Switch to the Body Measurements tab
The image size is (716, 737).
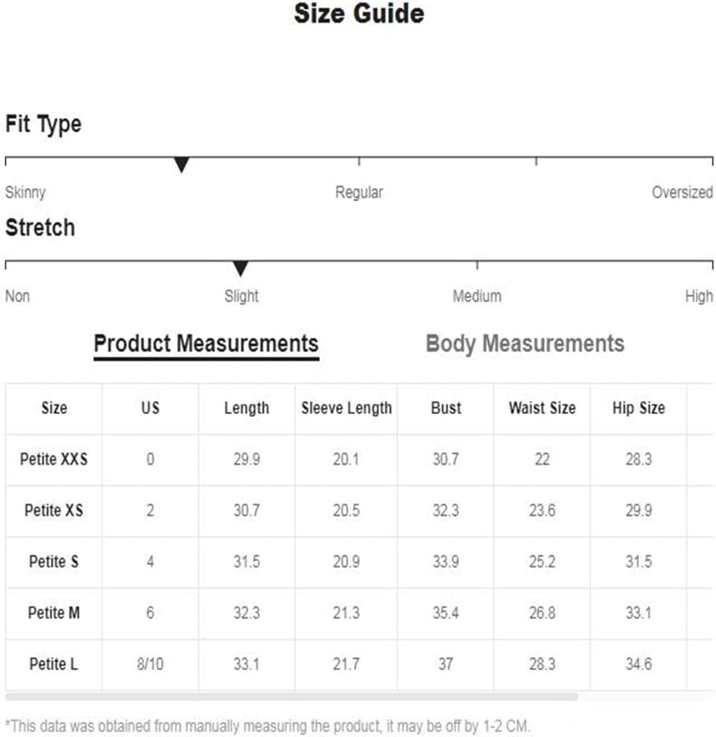[525, 344]
